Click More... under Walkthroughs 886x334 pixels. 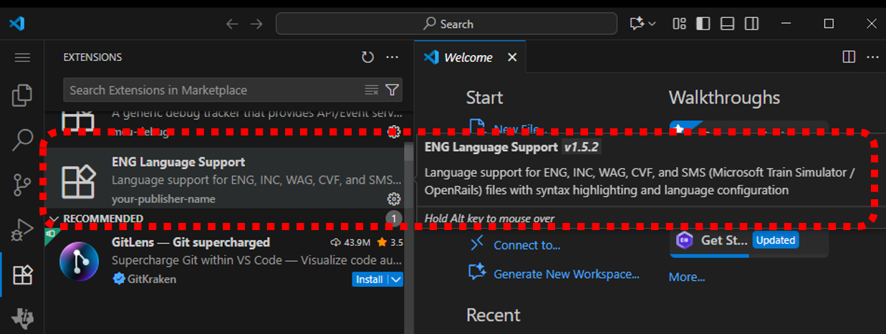687,277
